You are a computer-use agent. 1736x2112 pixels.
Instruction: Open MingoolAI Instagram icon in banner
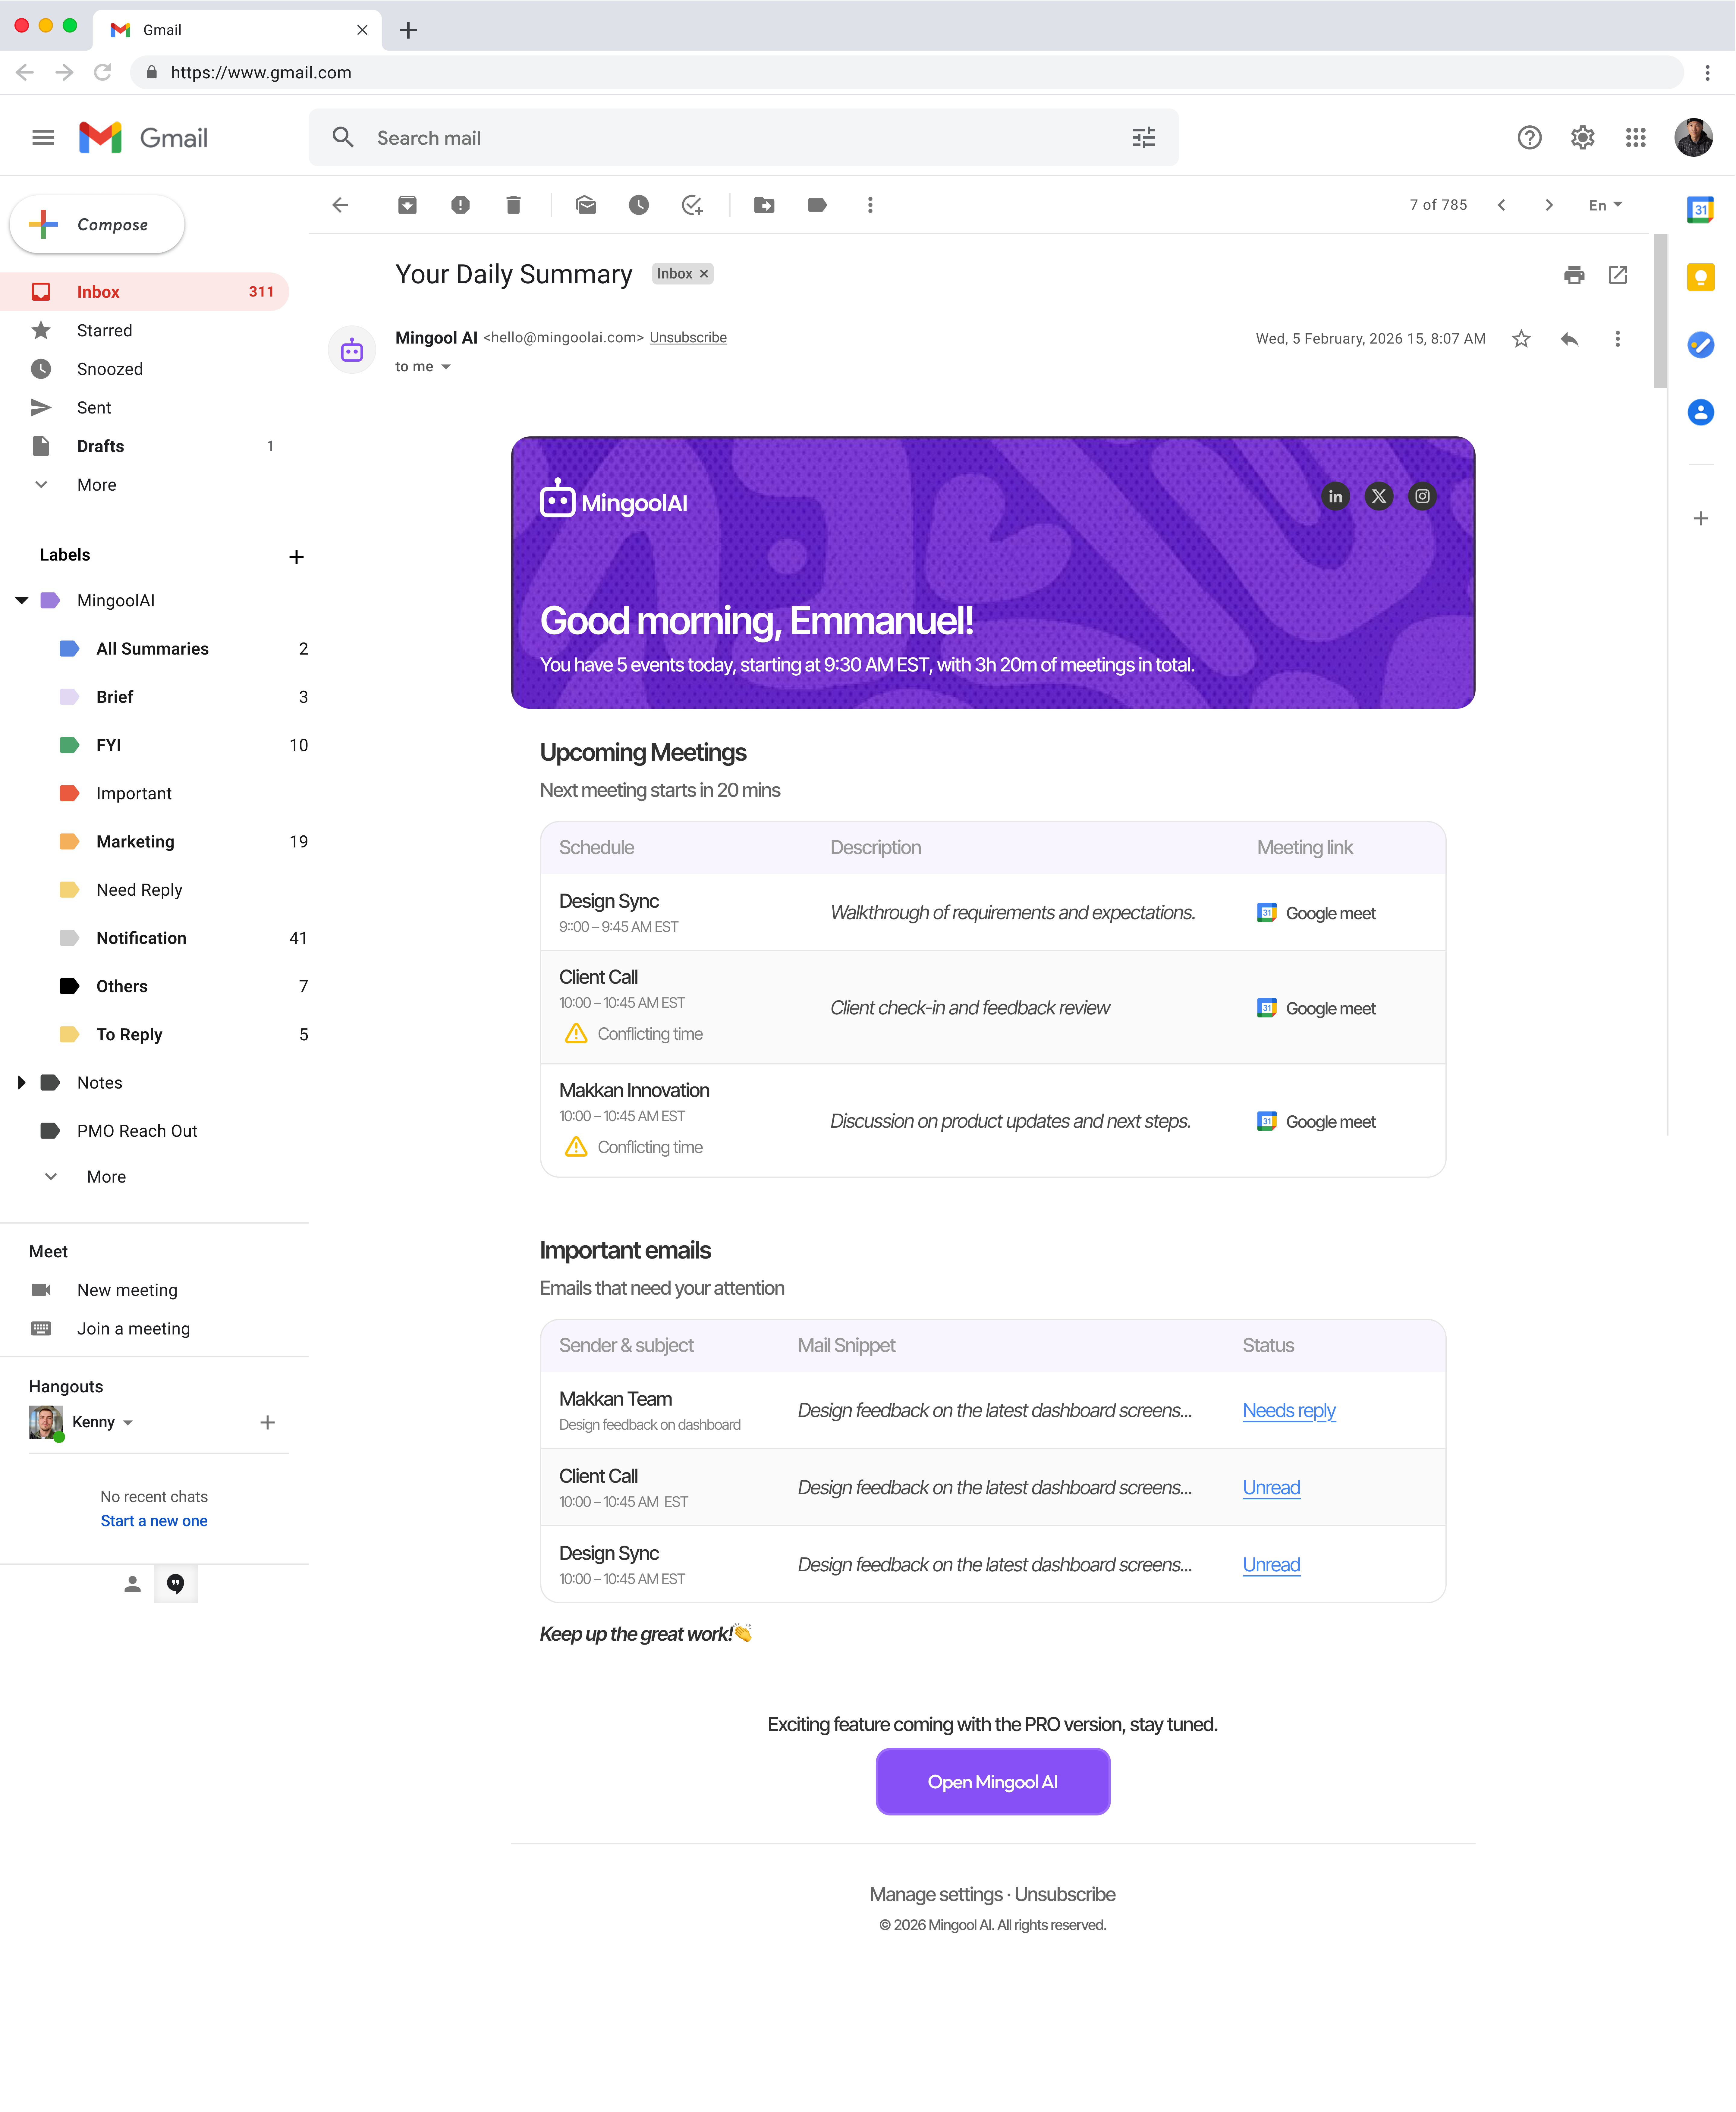point(1422,496)
